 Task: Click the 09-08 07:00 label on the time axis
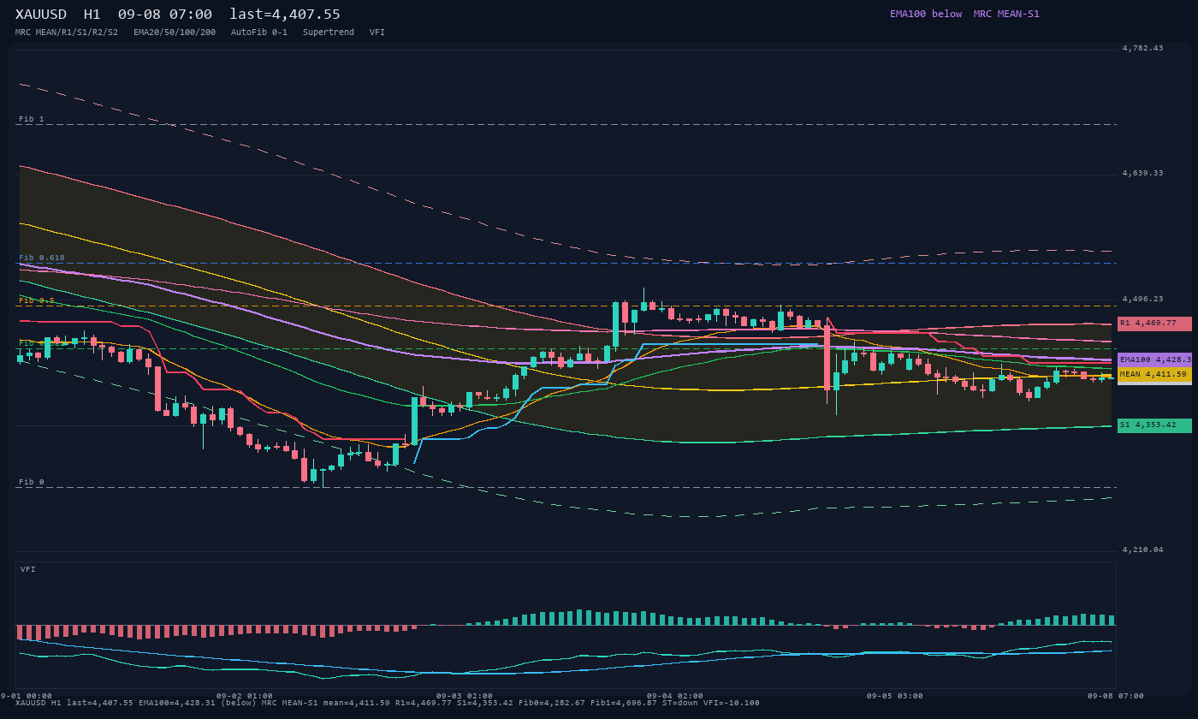pos(1116,696)
